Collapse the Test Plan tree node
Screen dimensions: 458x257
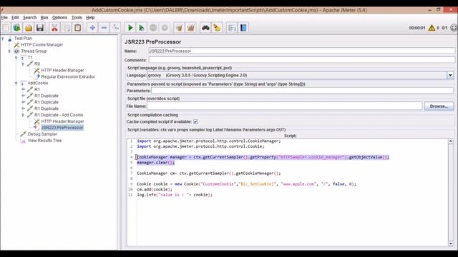click(x=3, y=38)
